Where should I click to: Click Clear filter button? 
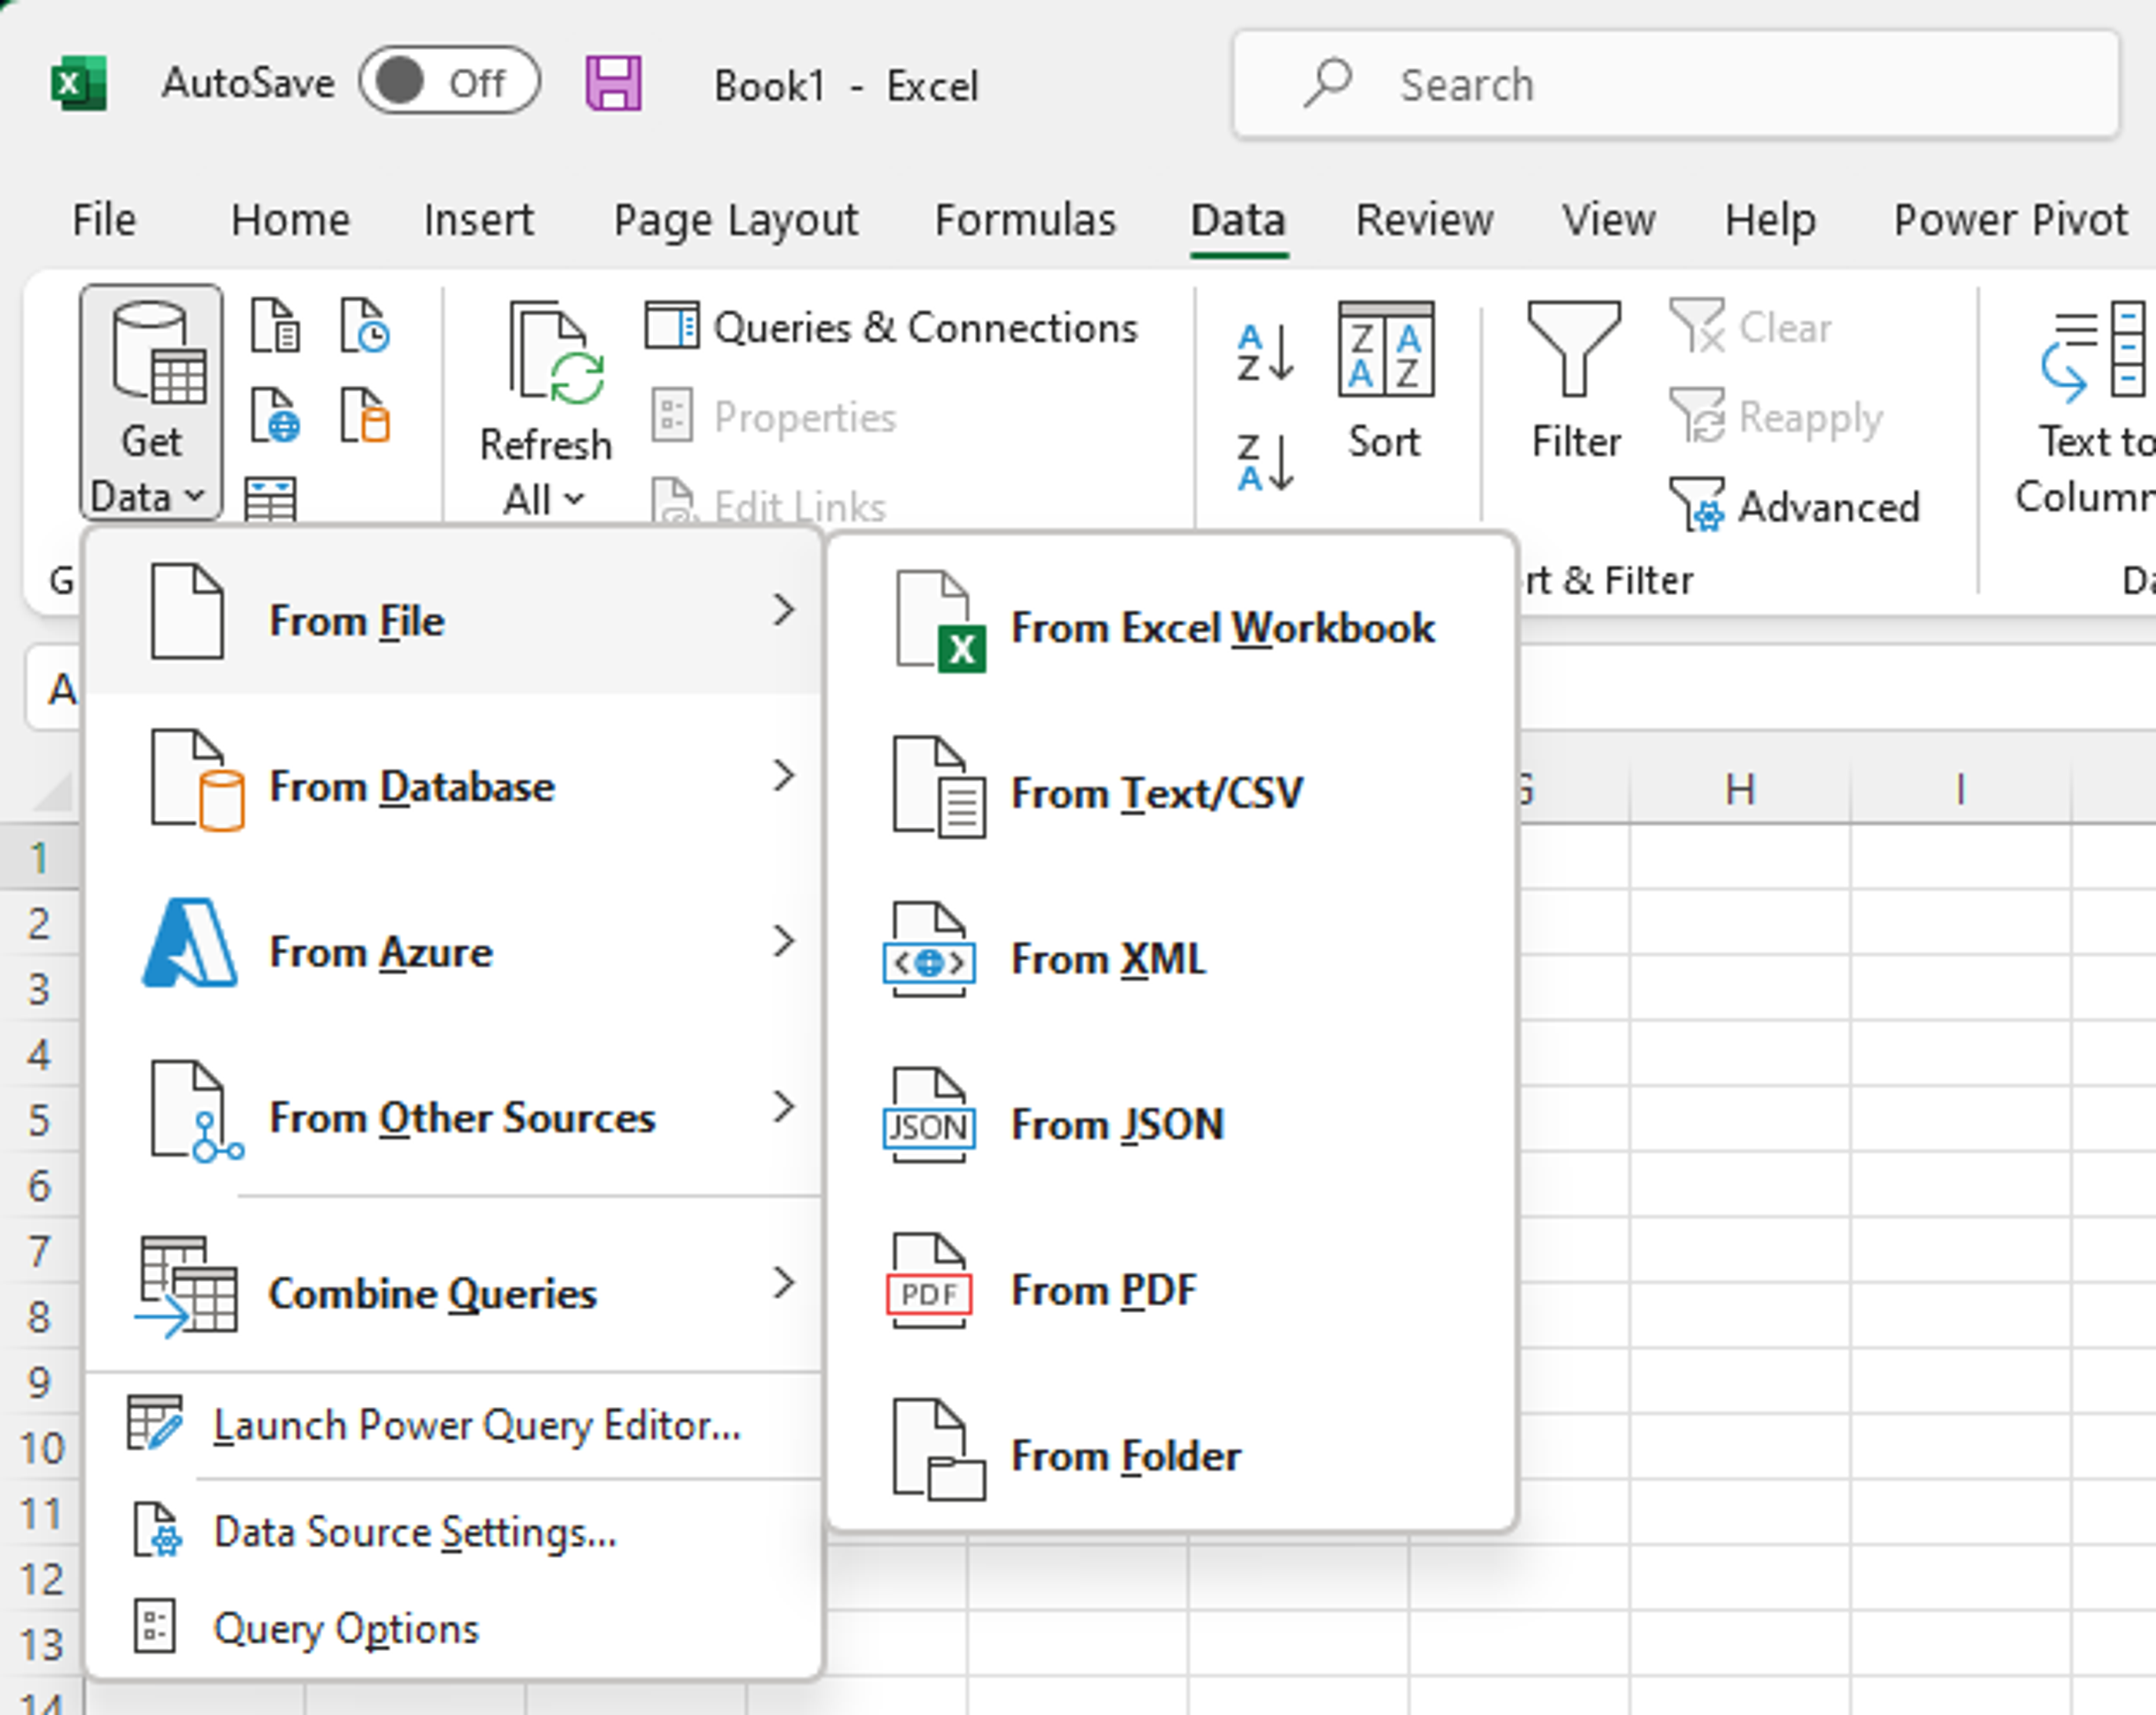1751,327
